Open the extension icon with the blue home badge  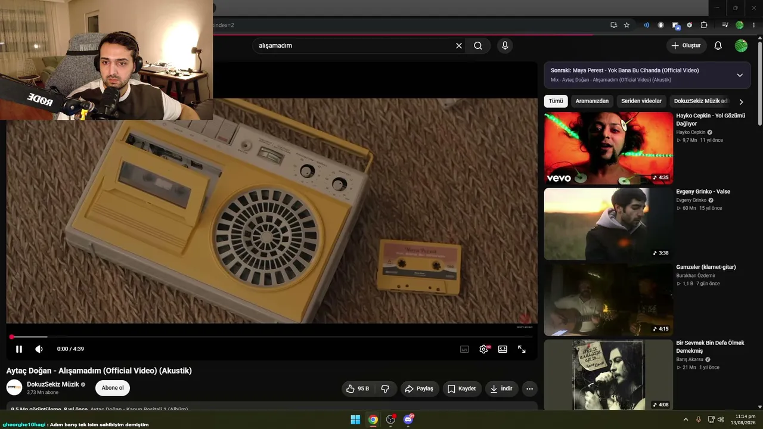(675, 26)
